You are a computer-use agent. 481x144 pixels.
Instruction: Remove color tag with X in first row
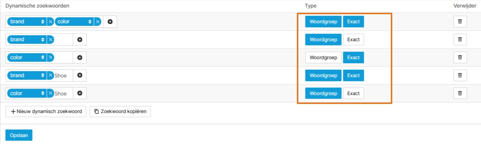[98, 22]
